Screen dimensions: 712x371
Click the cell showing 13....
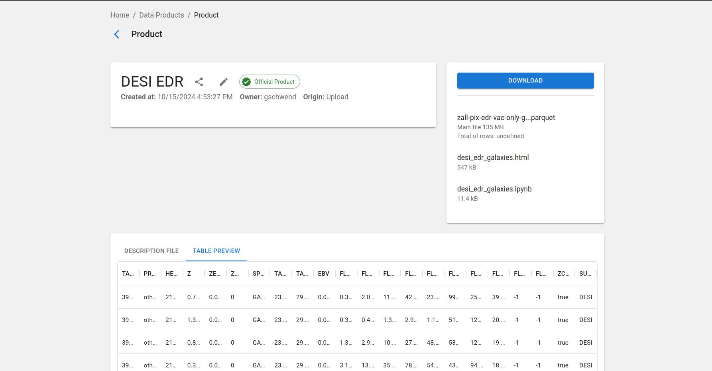[368, 365]
